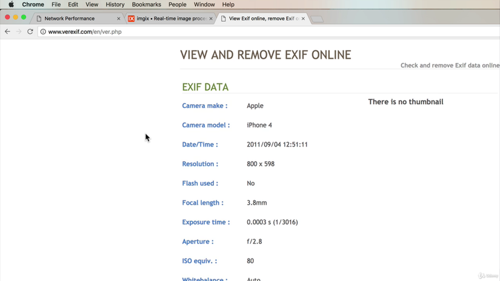500x281 pixels.
Task: Open the File menu
Action: click(56, 4)
